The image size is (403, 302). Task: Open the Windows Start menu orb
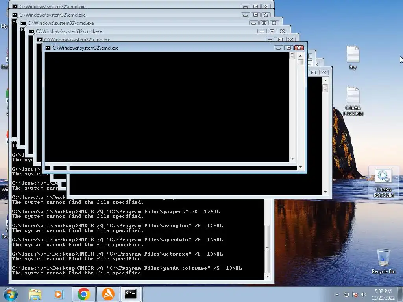pyautogui.click(x=10, y=294)
